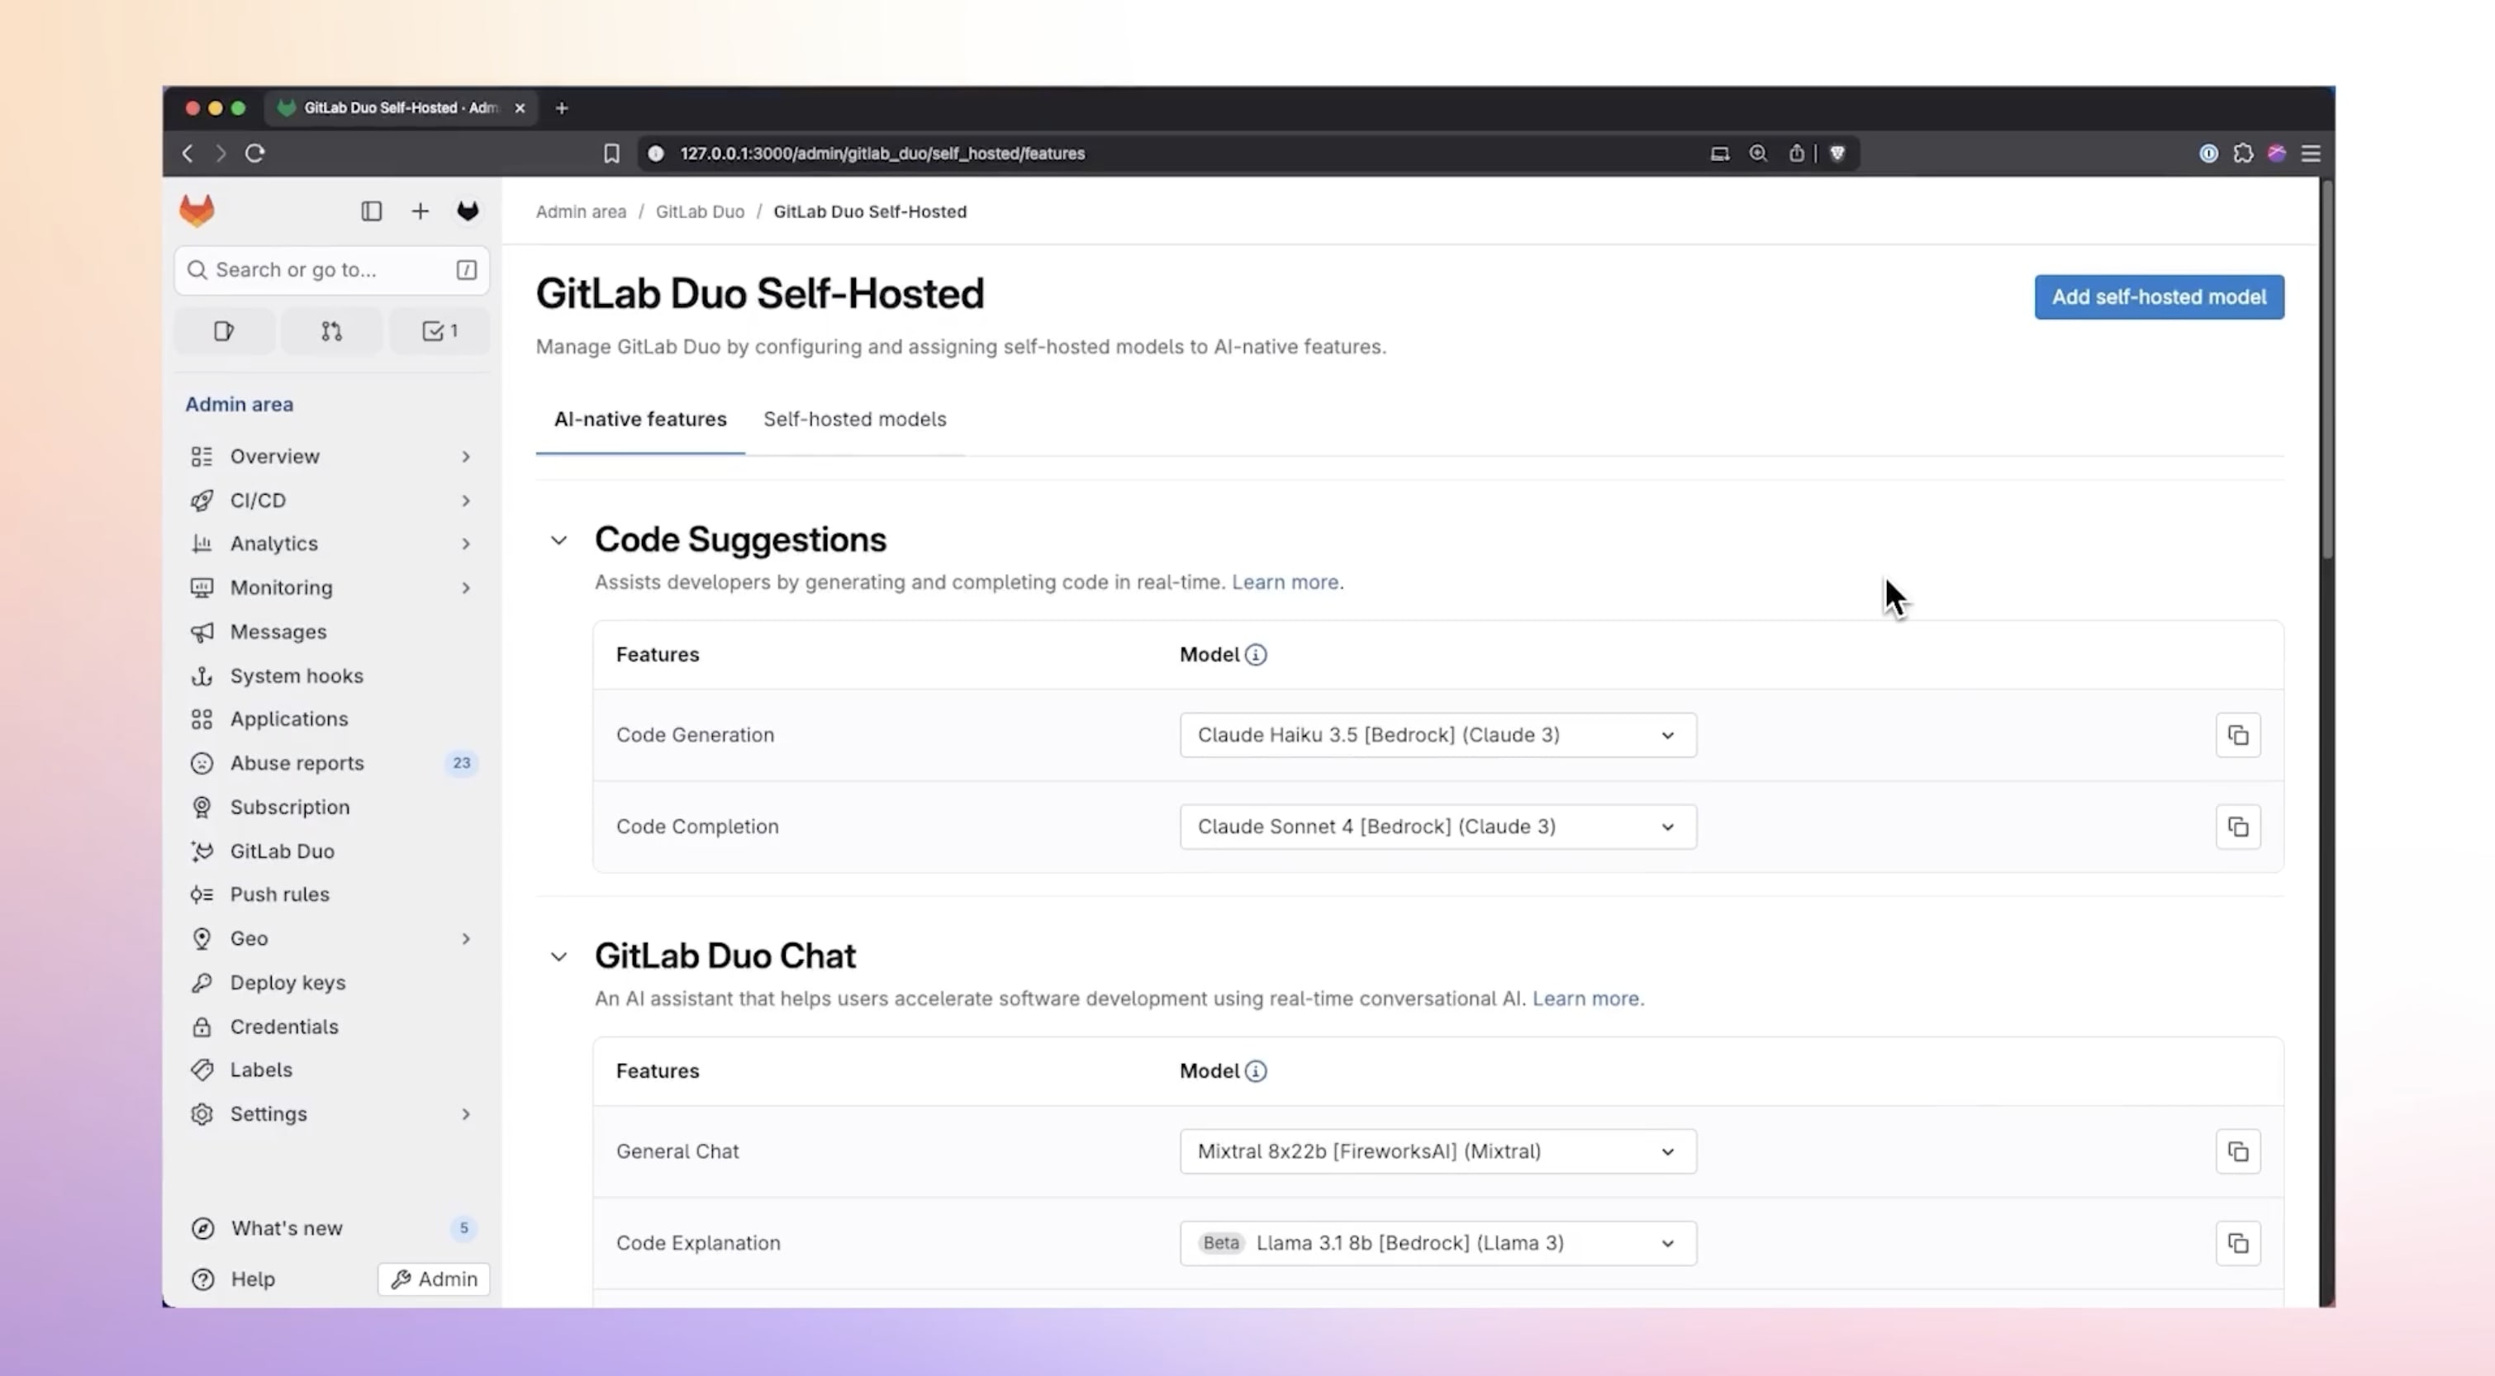
Task: Click the GitLab fox logo
Action: 197,211
